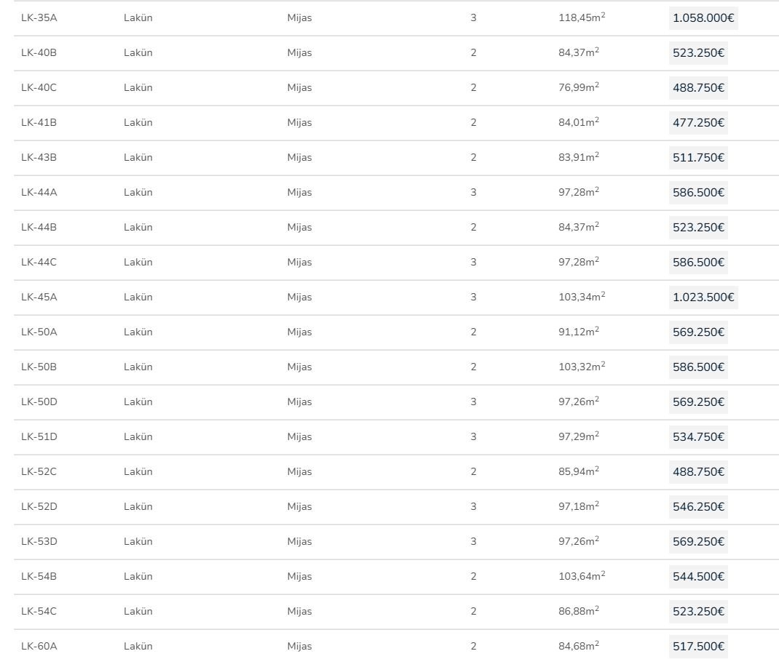Screen dimensions: 779x659
Task: Select the 477.250€ price button
Action: pyautogui.click(x=698, y=123)
